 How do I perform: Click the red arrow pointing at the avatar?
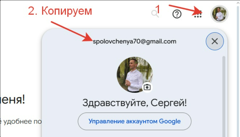click(185, 9)
